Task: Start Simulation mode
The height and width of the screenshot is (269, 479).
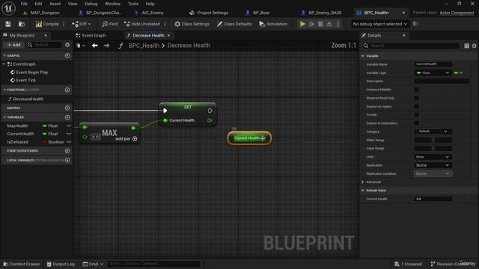Action: 273,24
